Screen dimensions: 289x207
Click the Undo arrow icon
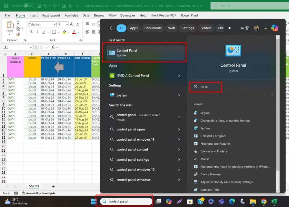click(45, 6)
